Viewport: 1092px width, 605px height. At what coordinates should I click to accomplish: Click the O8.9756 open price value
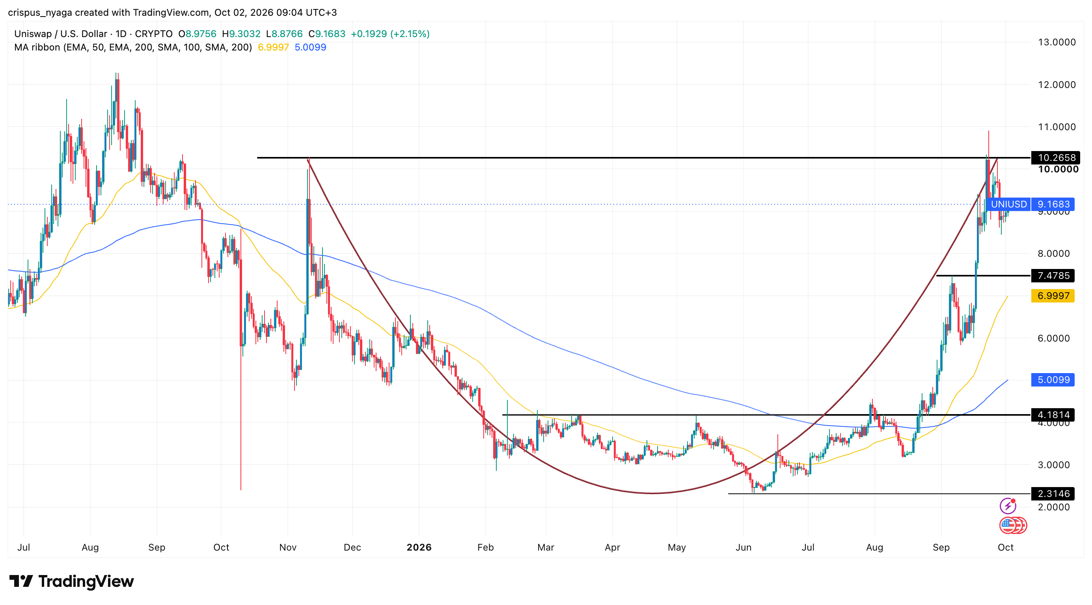(x=197, y=34)
